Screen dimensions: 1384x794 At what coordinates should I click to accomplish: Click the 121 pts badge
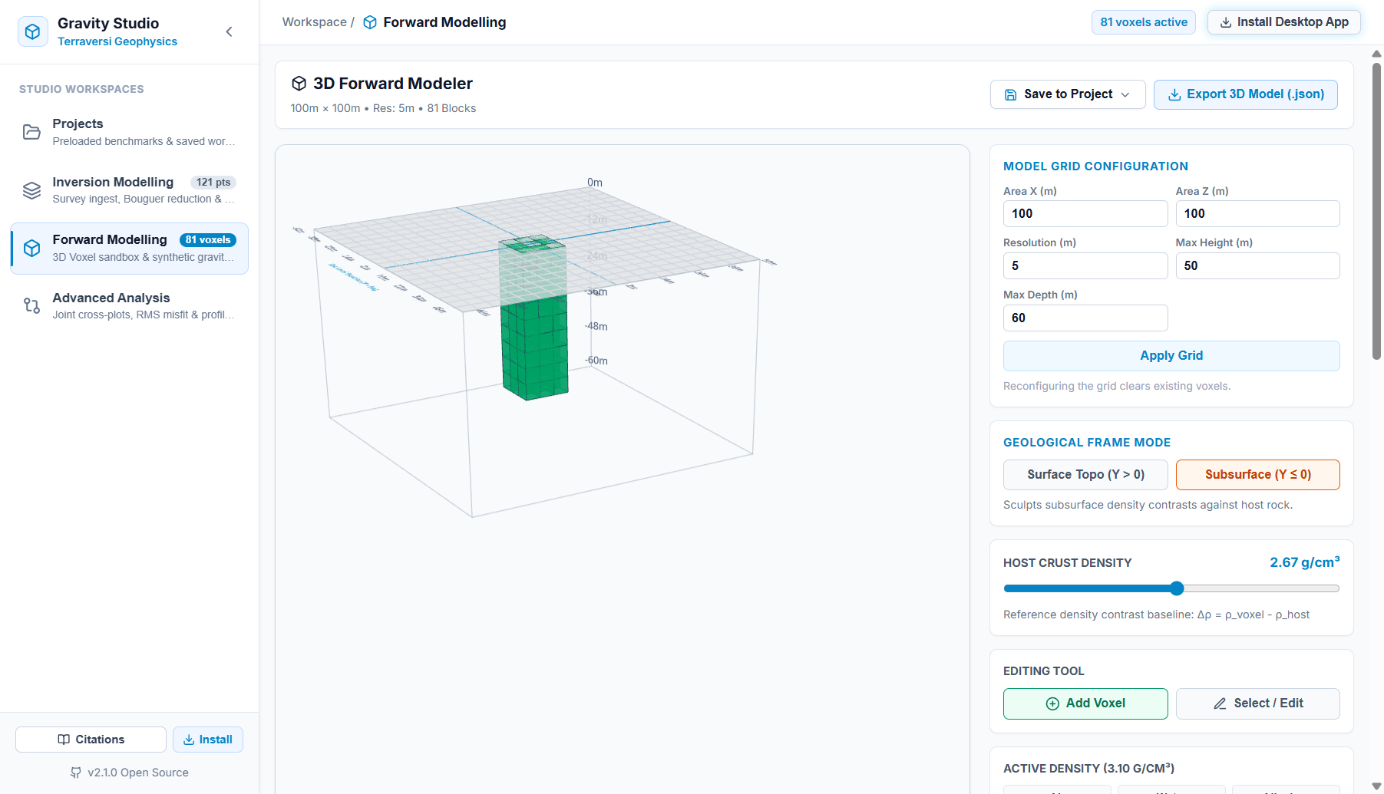tap(213, 182)
